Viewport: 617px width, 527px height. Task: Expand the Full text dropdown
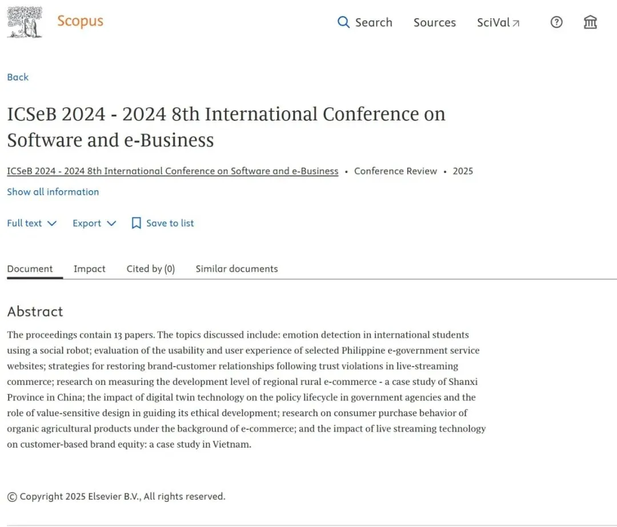[32, 223]
